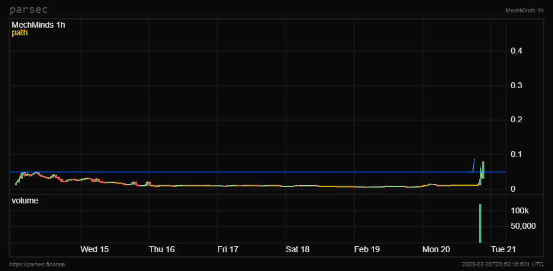Viewport: 553px width, 271px height.
Task: Click the 'Feb 19' date label
Action: (367, 249)
